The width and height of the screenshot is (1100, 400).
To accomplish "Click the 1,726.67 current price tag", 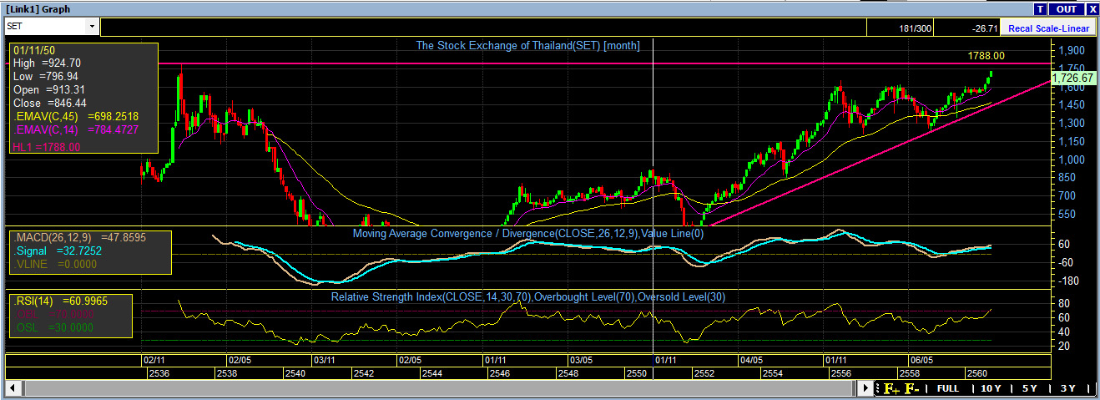I will [x=1072, y=78].
